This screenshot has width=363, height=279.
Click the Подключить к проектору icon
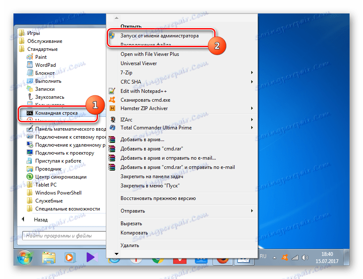(x=30, y=153)
